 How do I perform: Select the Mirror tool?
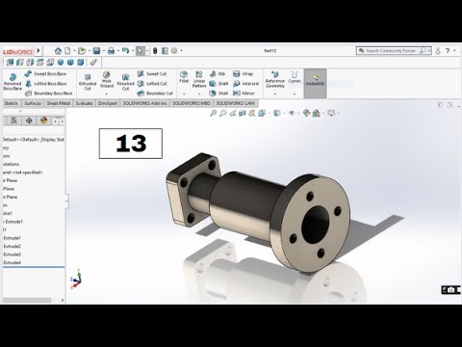(x=244, y=93)
